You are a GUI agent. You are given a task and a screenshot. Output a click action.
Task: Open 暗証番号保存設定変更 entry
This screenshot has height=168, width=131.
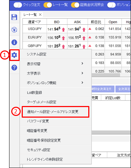click(56, 140)
